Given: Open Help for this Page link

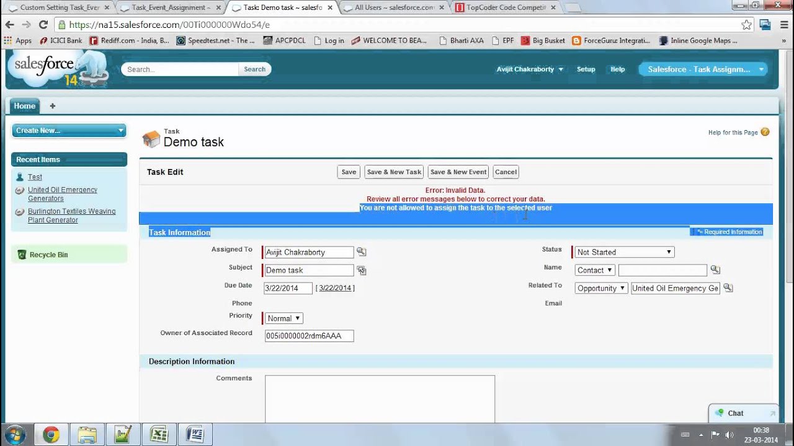Looking at the screenshot, I should (733, 133).
